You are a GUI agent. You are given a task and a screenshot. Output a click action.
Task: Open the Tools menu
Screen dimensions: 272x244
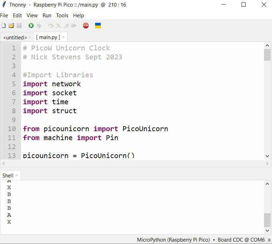point(62,16)
